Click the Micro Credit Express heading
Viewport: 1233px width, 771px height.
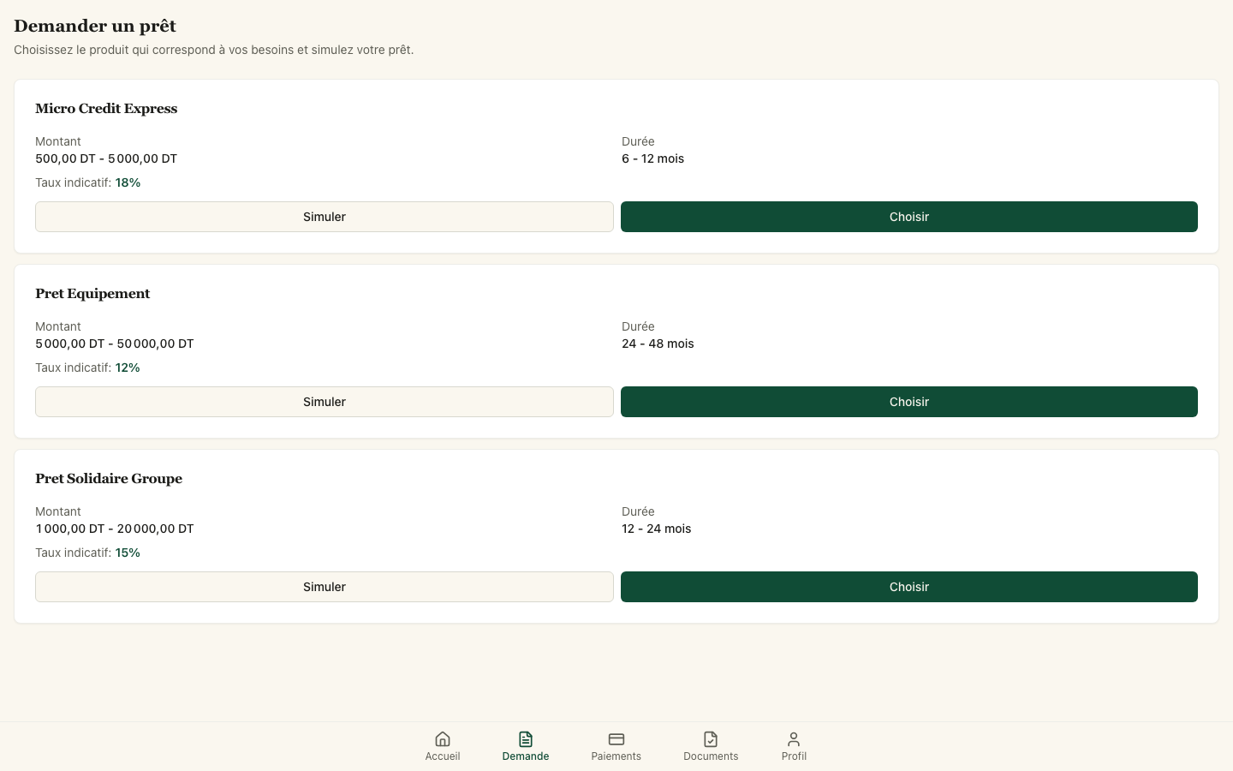(x=106, y=109)
